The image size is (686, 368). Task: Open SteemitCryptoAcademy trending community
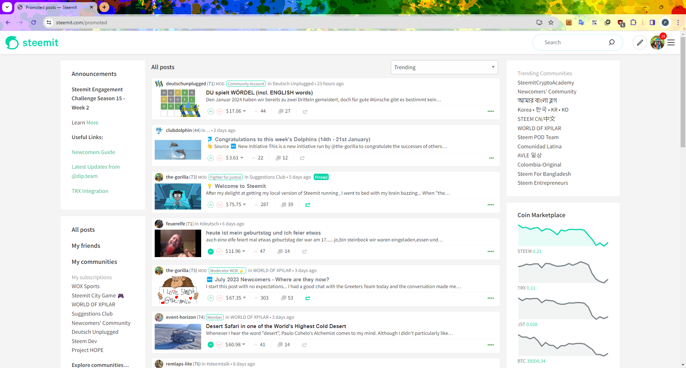coord(546,83)
